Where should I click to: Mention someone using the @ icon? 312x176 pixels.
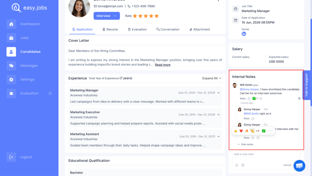[x=243, y=165]
